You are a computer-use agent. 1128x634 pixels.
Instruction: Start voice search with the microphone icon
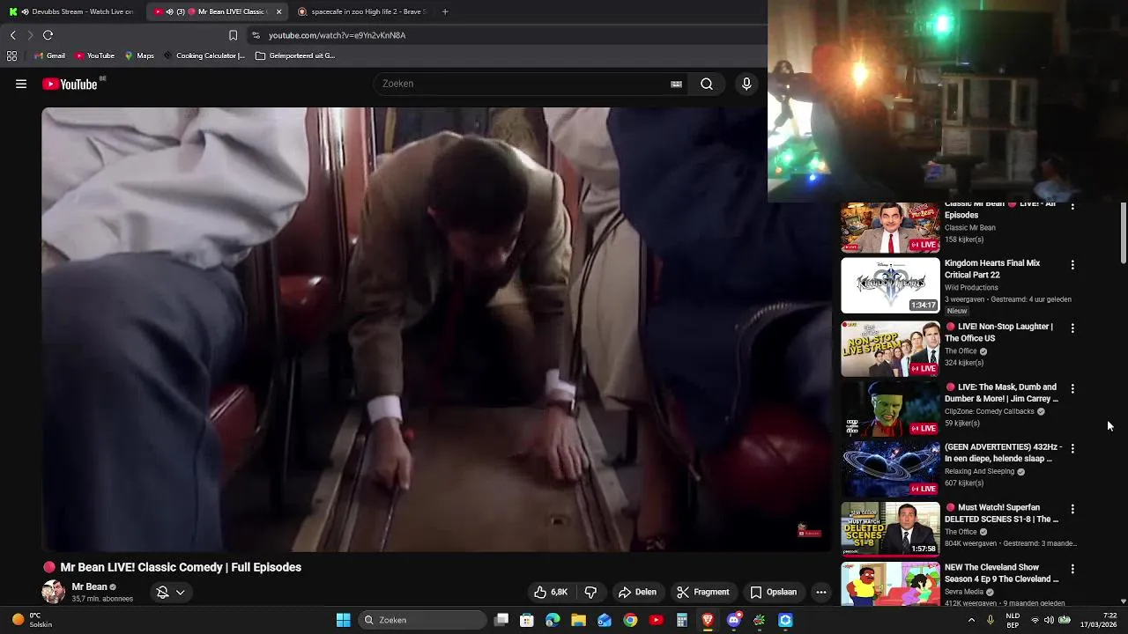pyautogui.click(x=746, y=84)
